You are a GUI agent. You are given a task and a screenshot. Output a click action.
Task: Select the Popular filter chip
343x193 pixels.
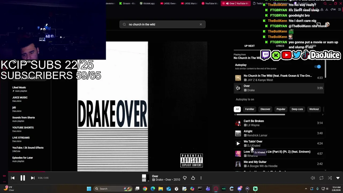tap(281, 109)
